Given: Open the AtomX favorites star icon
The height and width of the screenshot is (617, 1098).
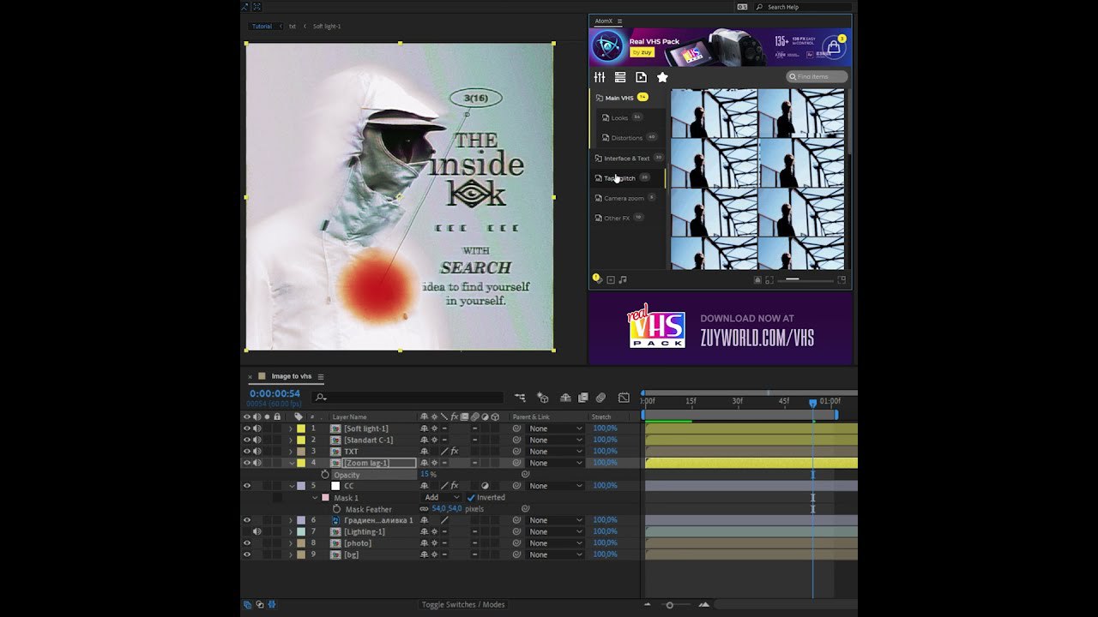Looking at the screenshot, I should tap(662, 77).
